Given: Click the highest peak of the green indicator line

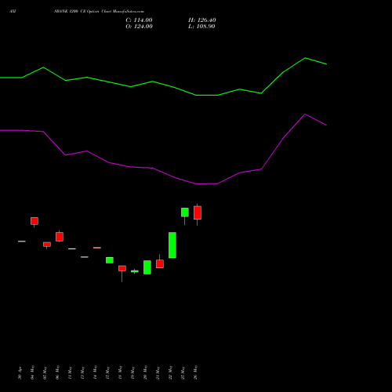Looking at the screenshot, I should (x=305, y=58).
